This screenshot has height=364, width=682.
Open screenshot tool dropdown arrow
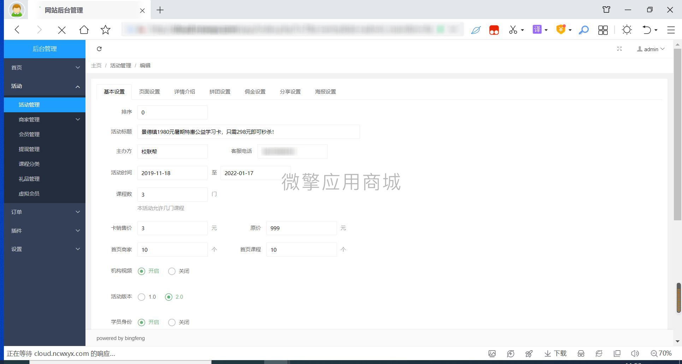coord(522,30)
